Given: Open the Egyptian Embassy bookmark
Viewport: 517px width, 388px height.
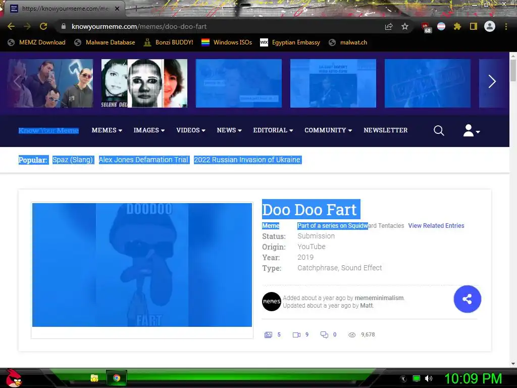Looking at the screenshot, I should click(x=290, y=42).
